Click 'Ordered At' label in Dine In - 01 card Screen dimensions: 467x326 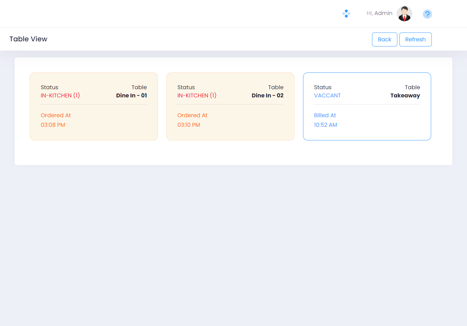point(56,116)
